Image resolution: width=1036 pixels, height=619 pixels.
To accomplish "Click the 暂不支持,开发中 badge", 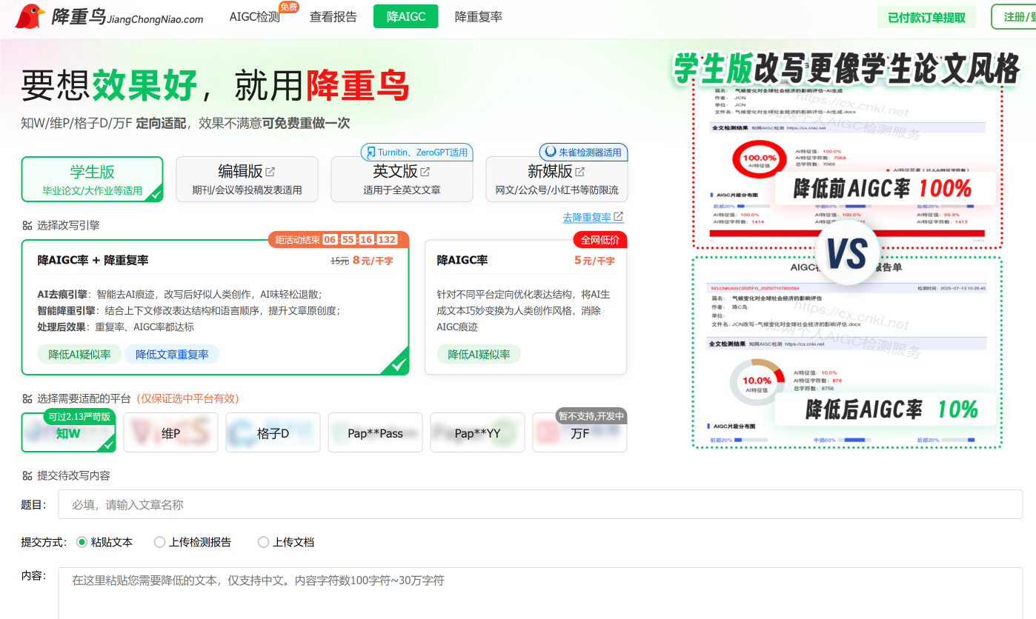I will [591, 416].
